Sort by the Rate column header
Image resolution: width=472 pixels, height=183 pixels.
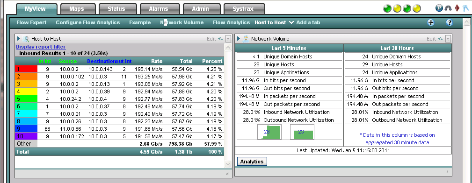click(x=157, y=61)
